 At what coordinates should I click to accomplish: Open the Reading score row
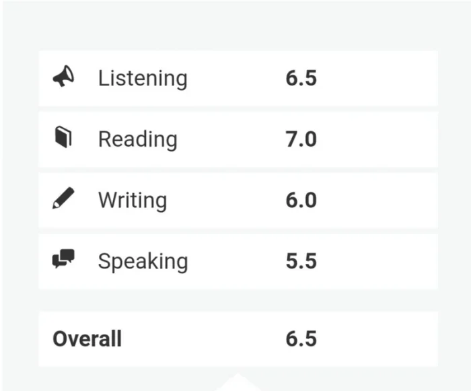(x=238, y=139)
